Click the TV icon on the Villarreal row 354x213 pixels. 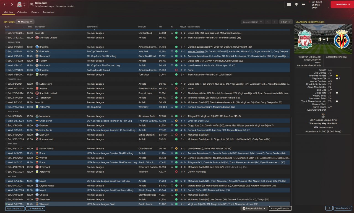tap(172, 204)
